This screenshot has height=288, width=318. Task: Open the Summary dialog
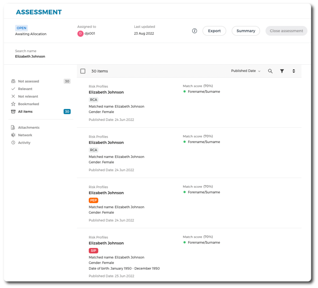coord(245,30)
